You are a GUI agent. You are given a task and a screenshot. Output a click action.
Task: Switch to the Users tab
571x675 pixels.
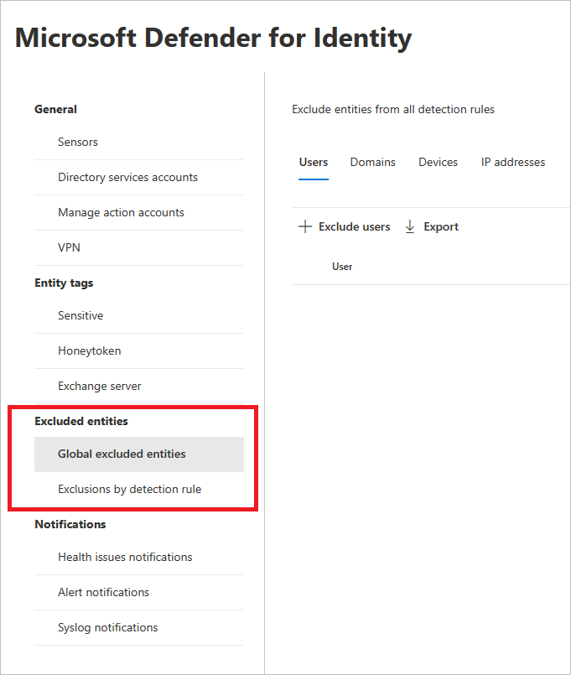pyautogui.click(x=314, y=162)
